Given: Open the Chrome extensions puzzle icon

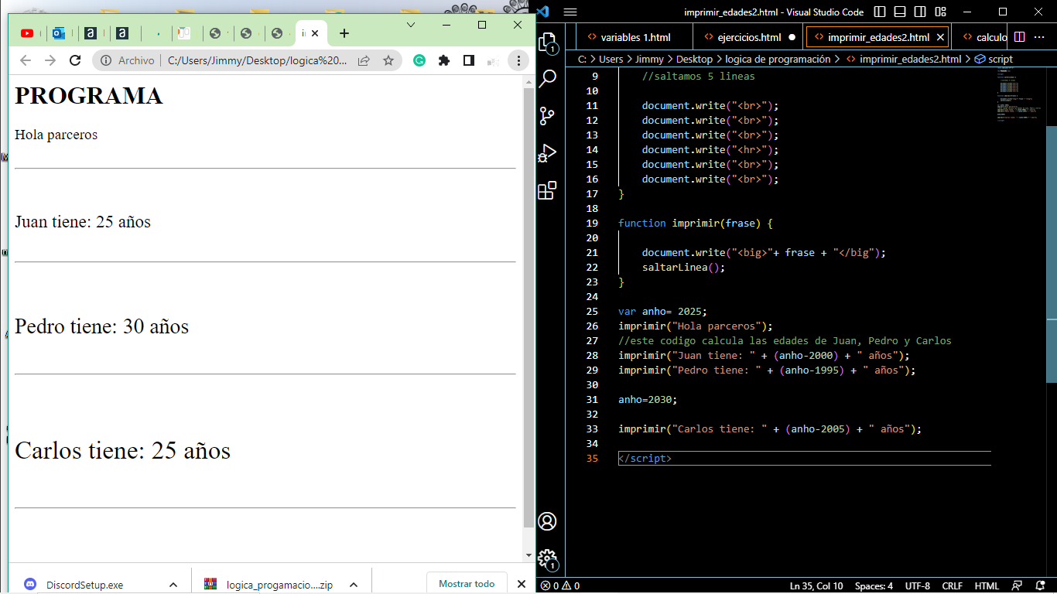Looking at the screenshot, I should [x=444, y=60].
